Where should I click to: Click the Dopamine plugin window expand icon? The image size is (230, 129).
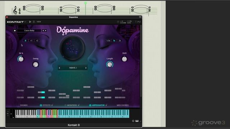point(140,17)
